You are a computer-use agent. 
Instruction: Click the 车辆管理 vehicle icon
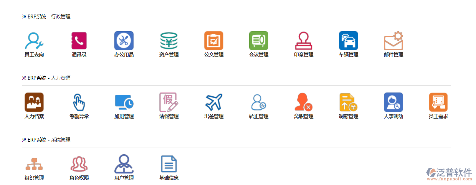[x=349, y=41]
